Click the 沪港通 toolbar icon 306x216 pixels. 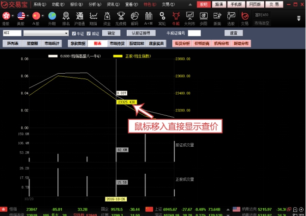pyautogui.click(x=79, y=17)
